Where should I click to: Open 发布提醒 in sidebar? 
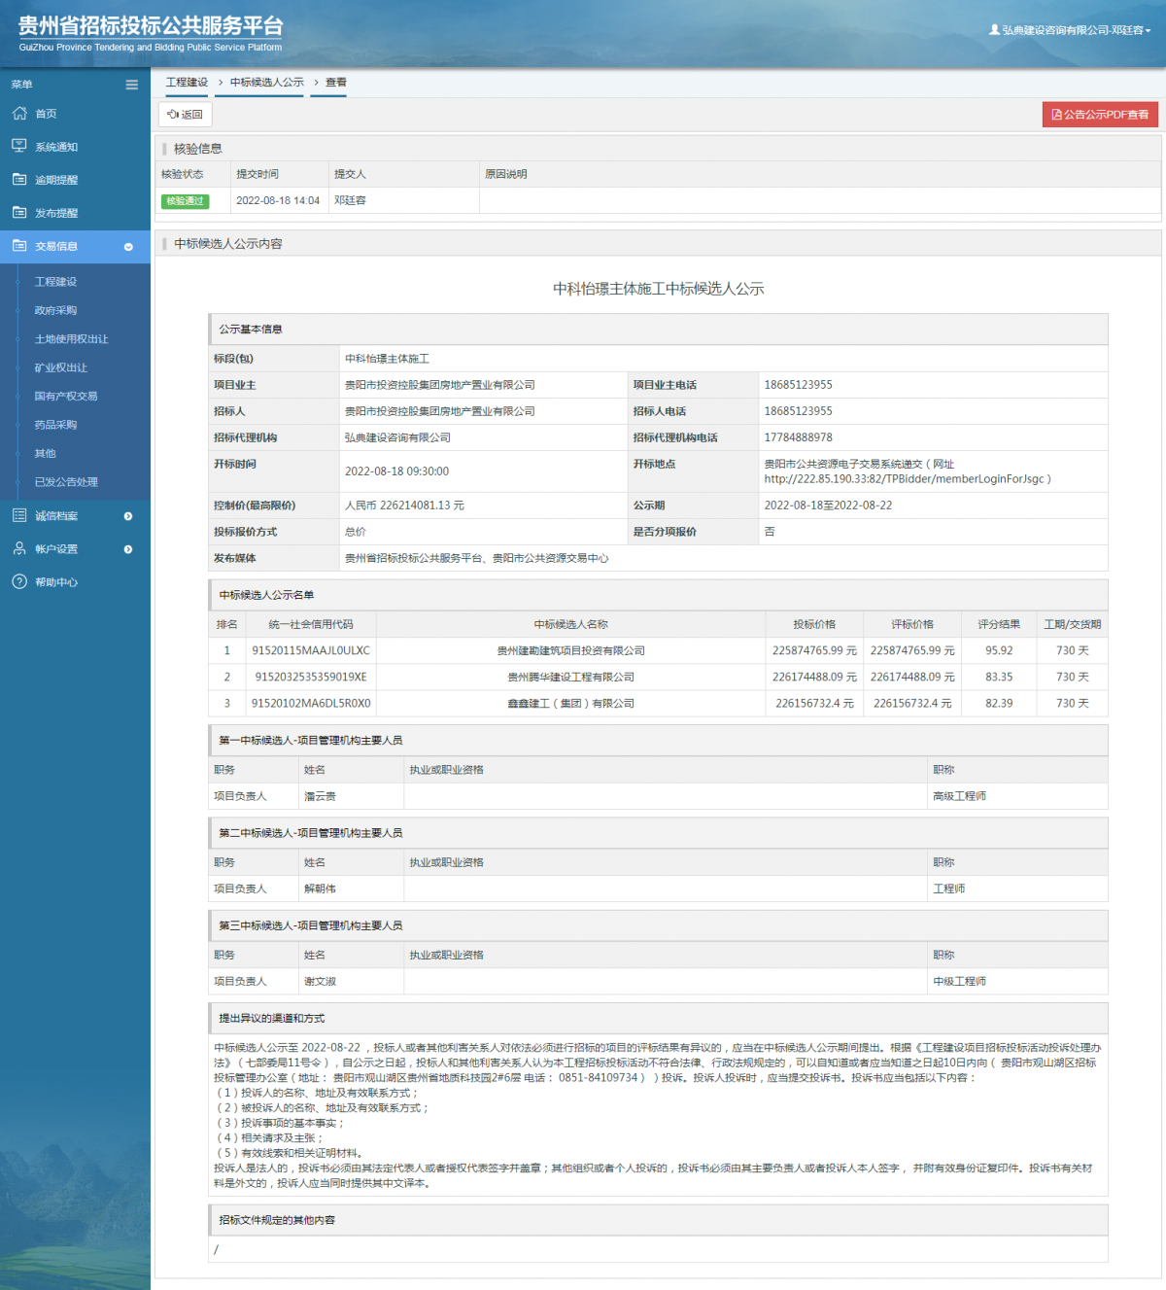click(x=56, y=213)
